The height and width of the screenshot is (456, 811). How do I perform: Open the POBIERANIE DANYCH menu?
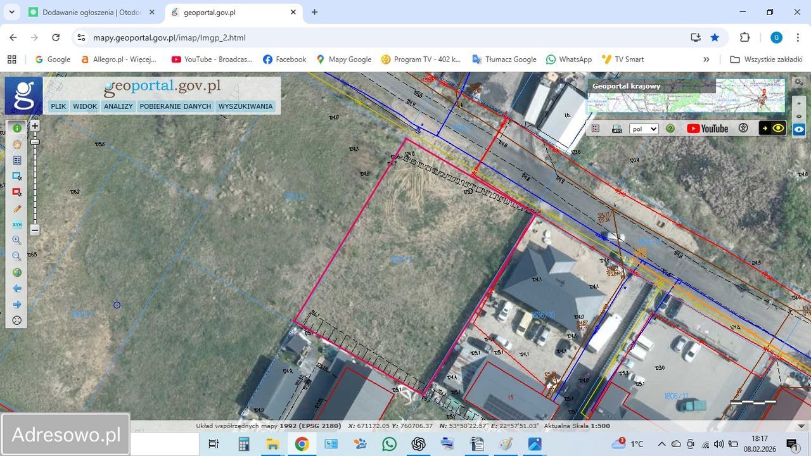point(176,106)
